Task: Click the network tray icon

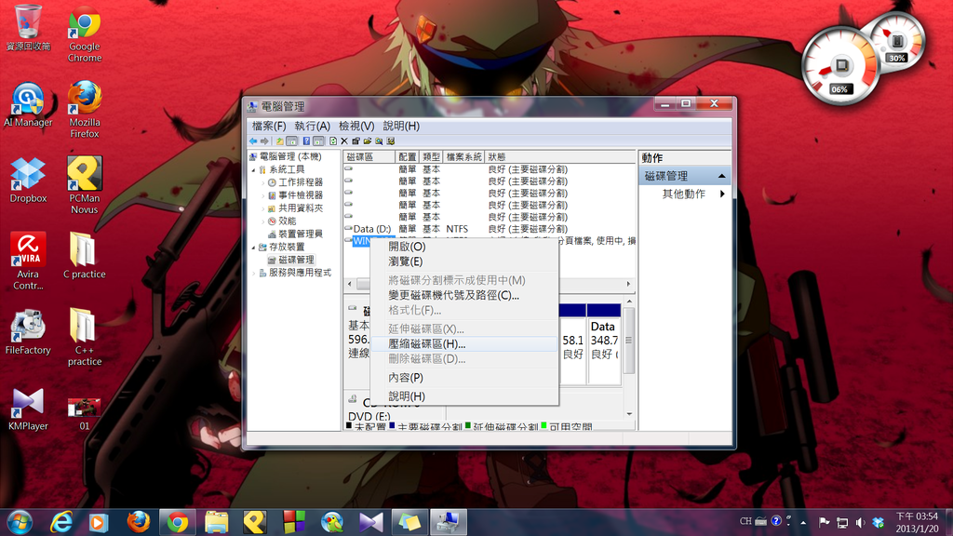Action: (842, 522)
